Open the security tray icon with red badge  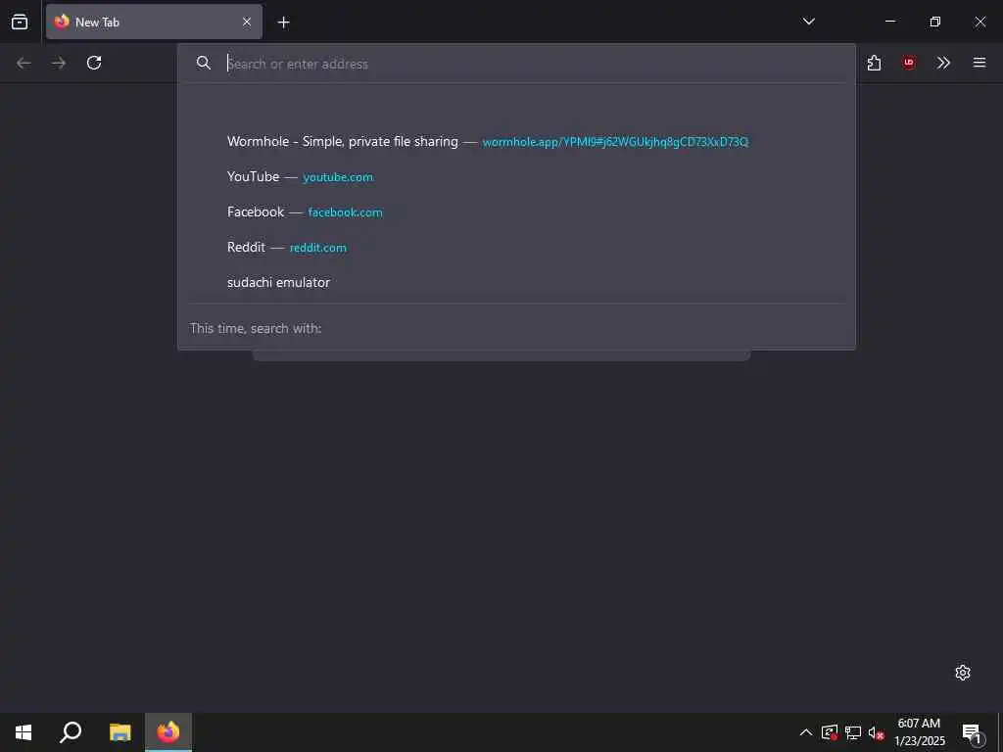pyautogui.click(x=830, y=732)
